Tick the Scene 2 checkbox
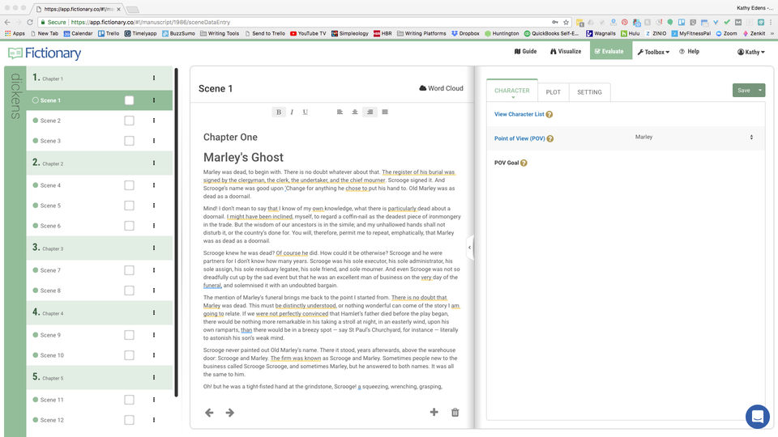The image size is (778, 437). tap(129, 121)
